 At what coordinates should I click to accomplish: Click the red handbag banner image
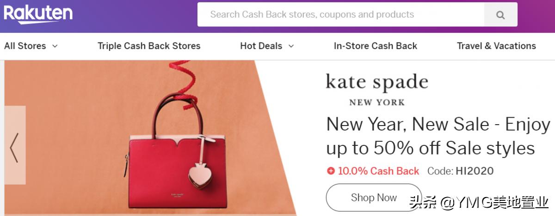pyautogui.click(x=150, y=138)
